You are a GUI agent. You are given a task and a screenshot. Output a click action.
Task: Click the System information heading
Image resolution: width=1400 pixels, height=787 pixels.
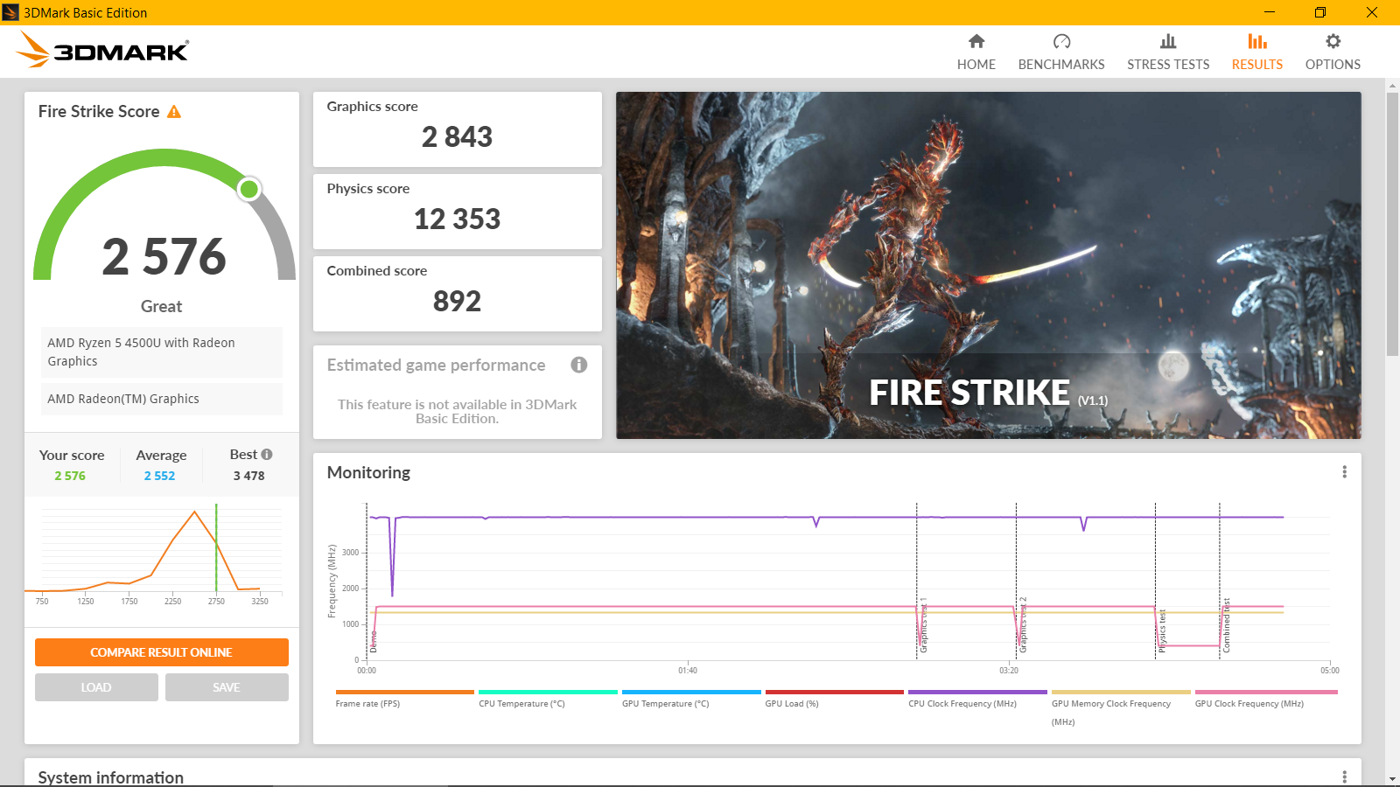pyautogui.click(x=111, y=777)
